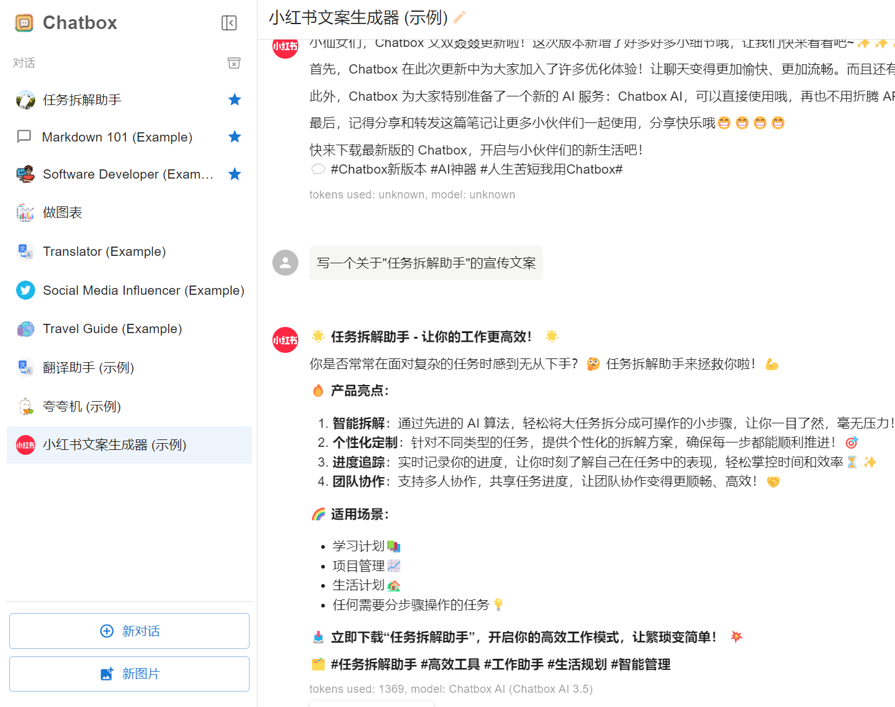Open the Markdown 101 (Example) conversation
Image resolution: width=895 pixels, height=707 pixels.
pyautogui.click(x=129, y=137)
